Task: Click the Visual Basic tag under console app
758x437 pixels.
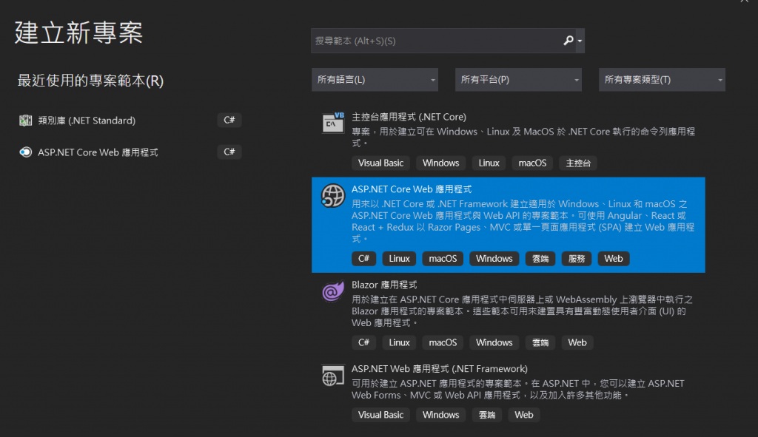Action: tap(380, 163)
